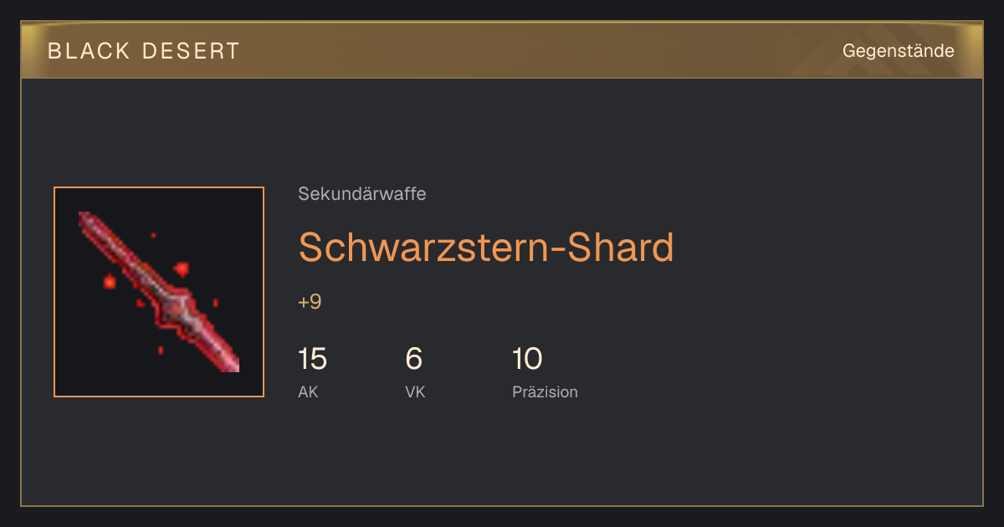The width and height of the screenshot is (1004, 527).
Task: Click the red spark above the crossguard
Action: 182,269
